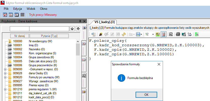Click the scroll up arrow of data list
This screenshot has height=101, width=210.
click(78, 41)
